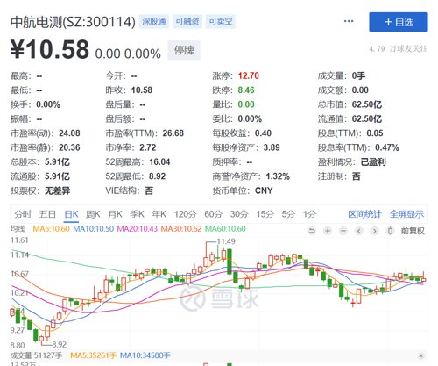
Task: Select the 120分 chart tab
Action: pyautogui.click(x=185, y=214)
